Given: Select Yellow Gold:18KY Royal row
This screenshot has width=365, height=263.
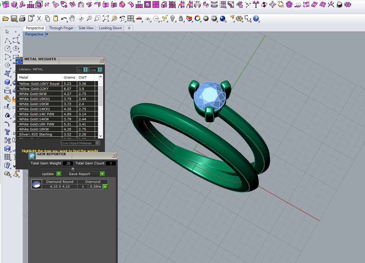Looking at the screenshot, I should click(x=57, y=84).
